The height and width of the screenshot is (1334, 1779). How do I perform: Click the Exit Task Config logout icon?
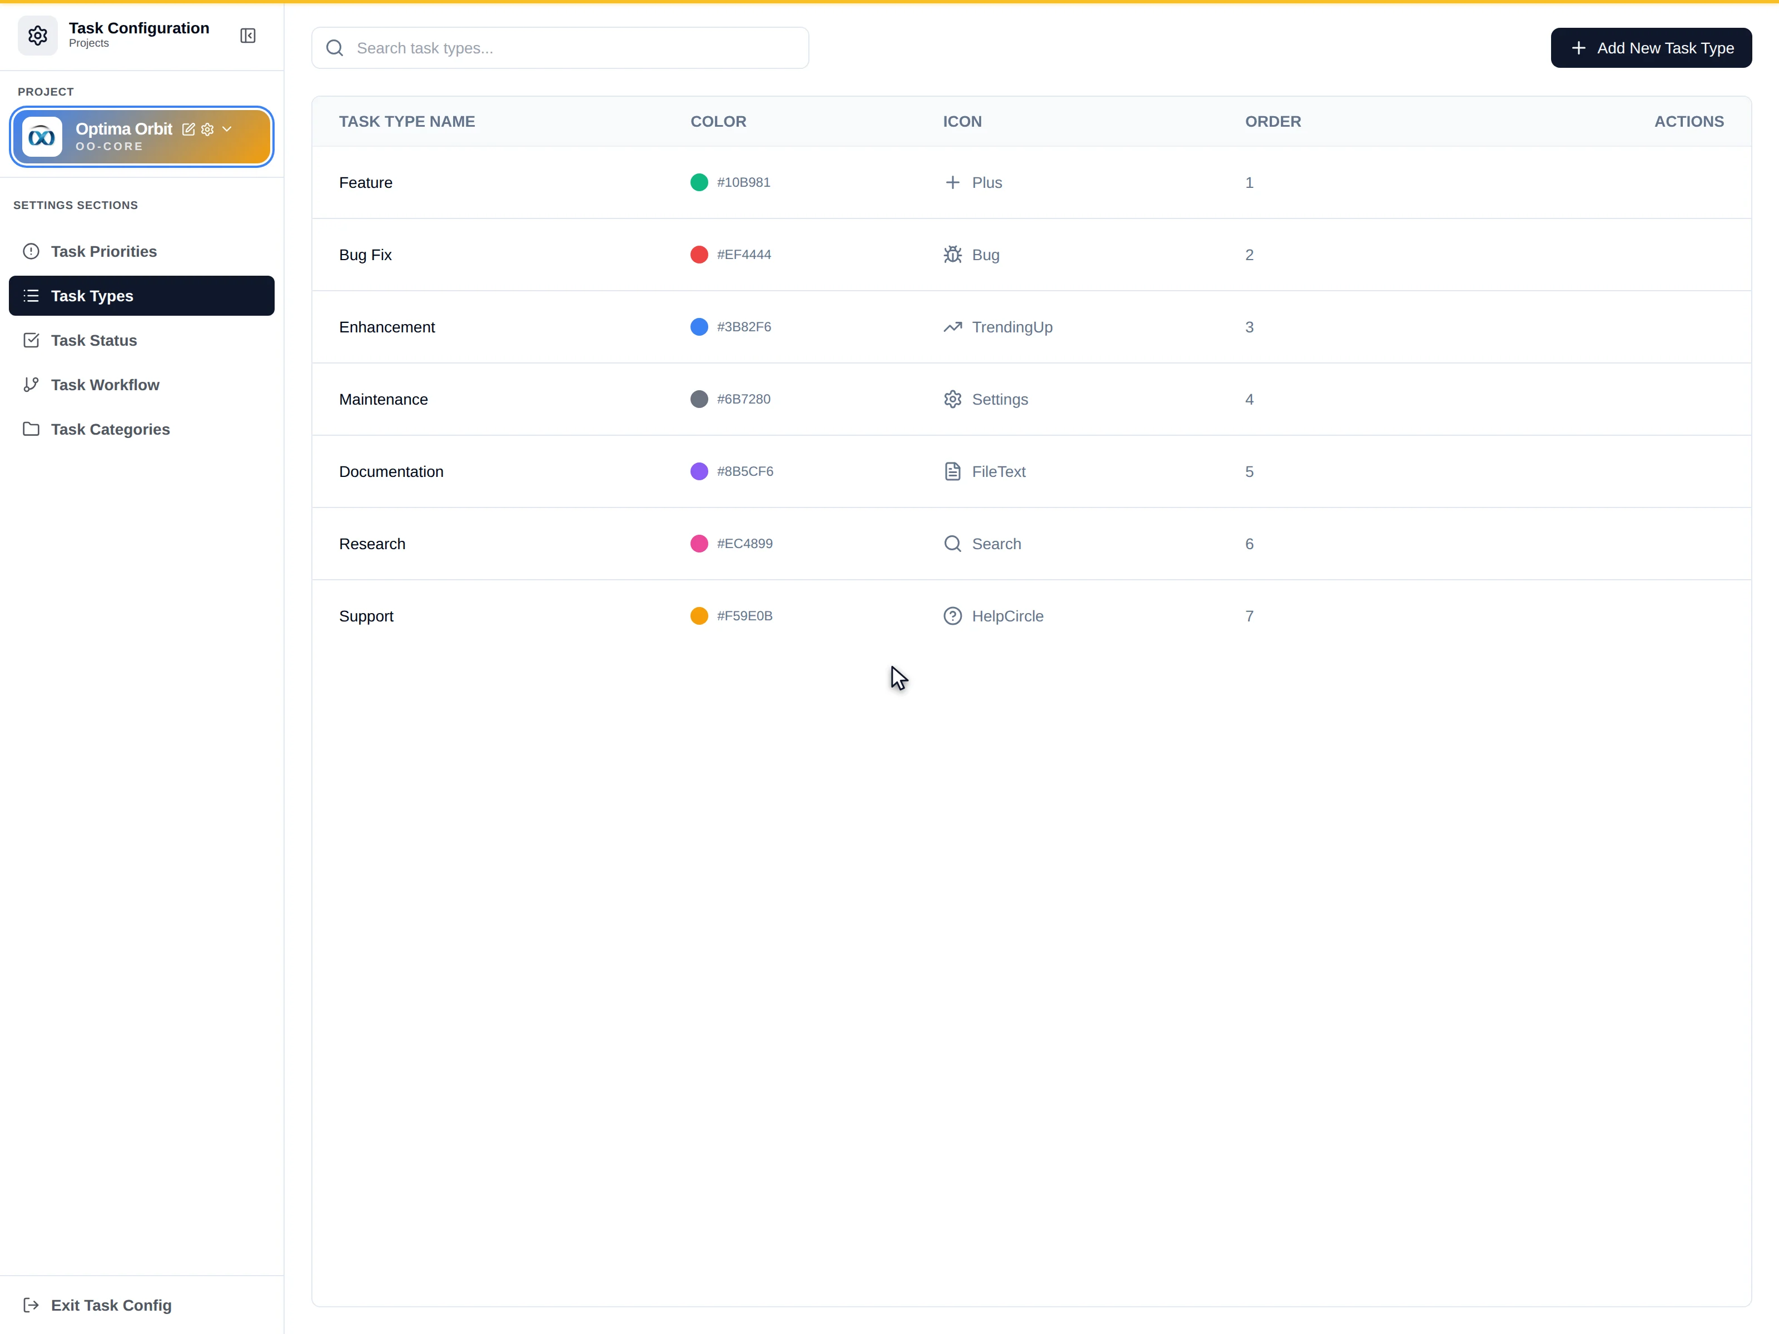(x=31, y=1305)
